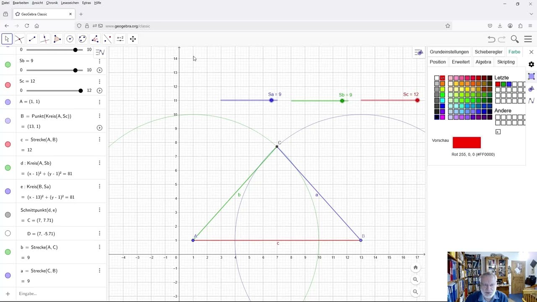Switch to Skripting tab
Image resolution: width=537 pixels, height=302 pixels.
[506, 62]
